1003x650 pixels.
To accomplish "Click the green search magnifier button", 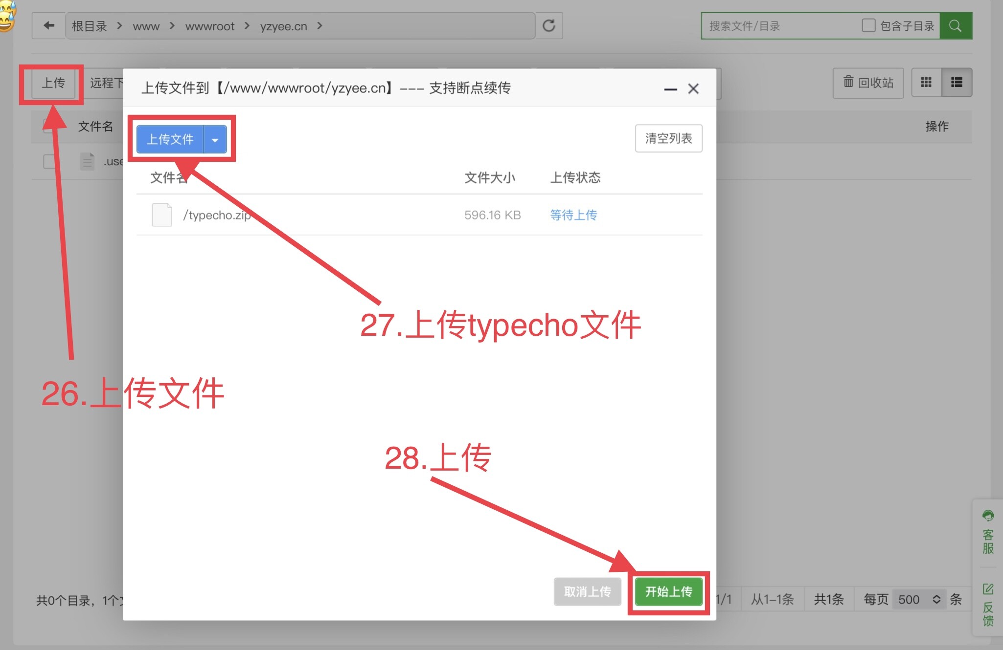I will (x=956, y=26).
